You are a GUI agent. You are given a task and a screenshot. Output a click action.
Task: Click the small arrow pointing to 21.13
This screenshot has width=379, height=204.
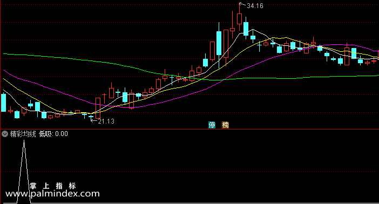[94, 120]
